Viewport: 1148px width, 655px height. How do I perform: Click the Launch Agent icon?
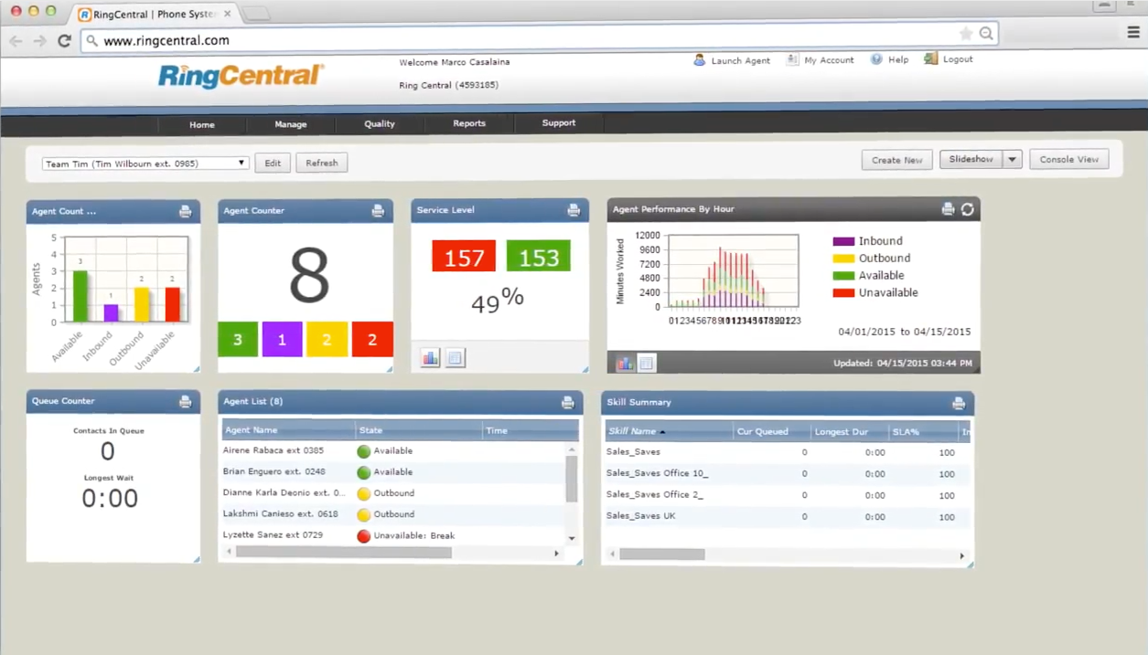(699, 59)
